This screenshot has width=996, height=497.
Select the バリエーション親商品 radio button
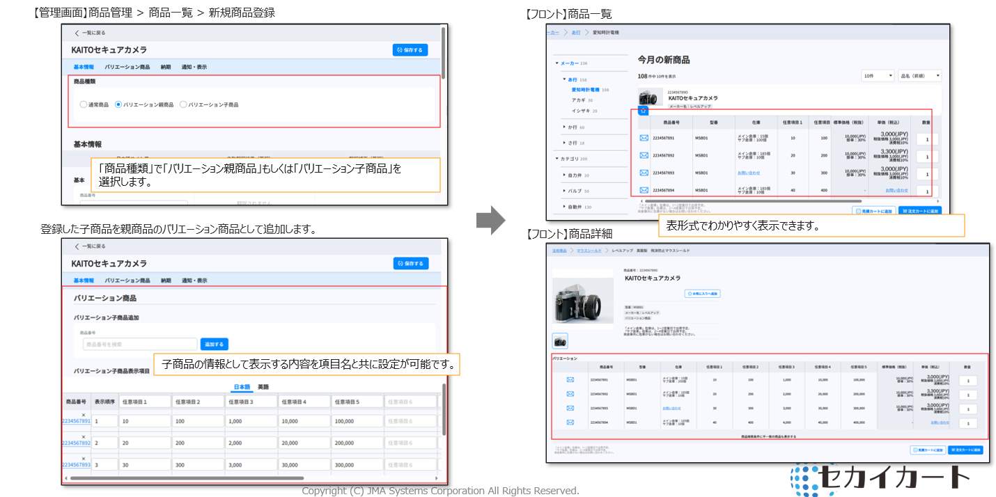[118, 104]
